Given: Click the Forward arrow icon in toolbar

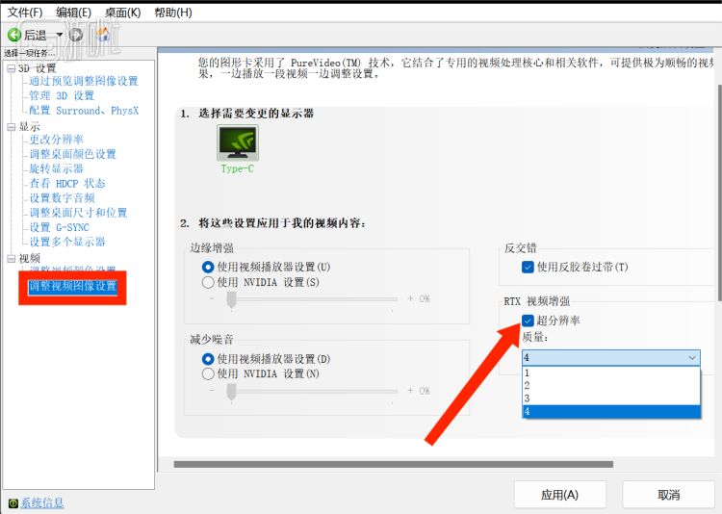Looking at the screenshot, I should [x=75, y=35].
